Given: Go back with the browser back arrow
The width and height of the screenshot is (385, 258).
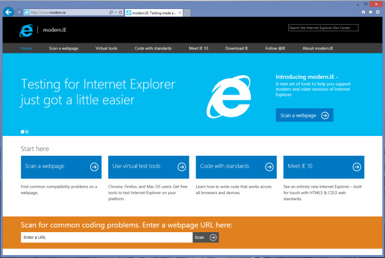Looking at the screenshot, I should tap(8, 12).
